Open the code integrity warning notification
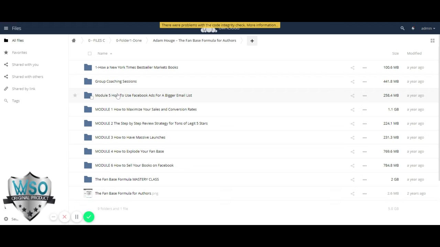 220,25
